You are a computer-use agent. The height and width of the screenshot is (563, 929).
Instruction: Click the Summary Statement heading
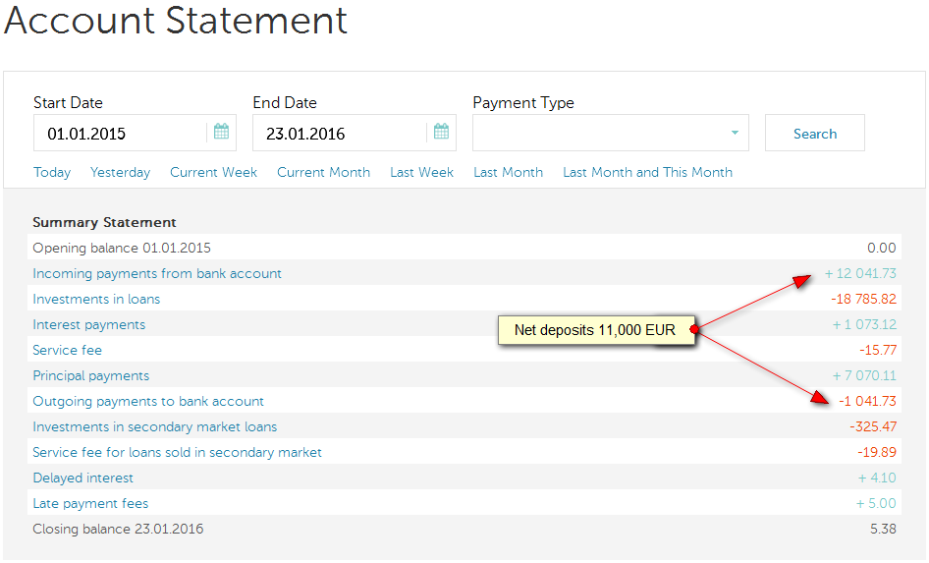click(x=104, y=222)
